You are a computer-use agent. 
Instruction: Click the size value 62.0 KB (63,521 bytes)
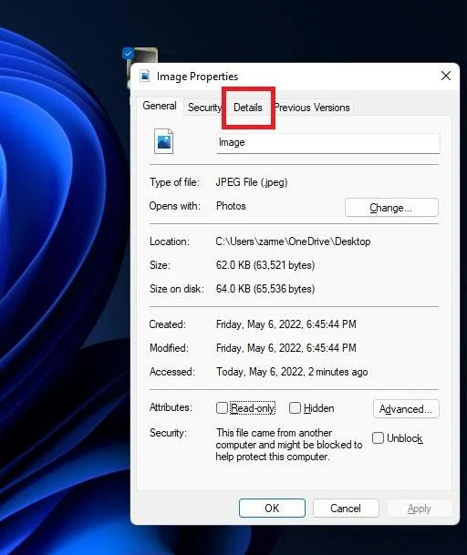[265, 265]
